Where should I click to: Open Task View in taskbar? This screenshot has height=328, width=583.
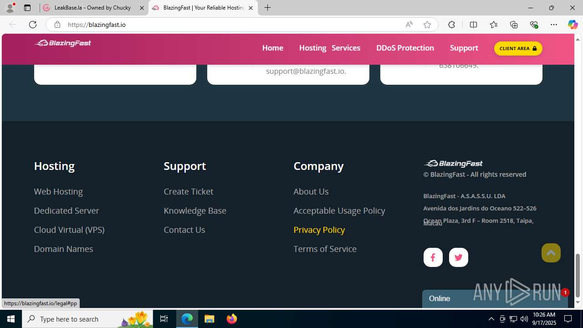164,319
